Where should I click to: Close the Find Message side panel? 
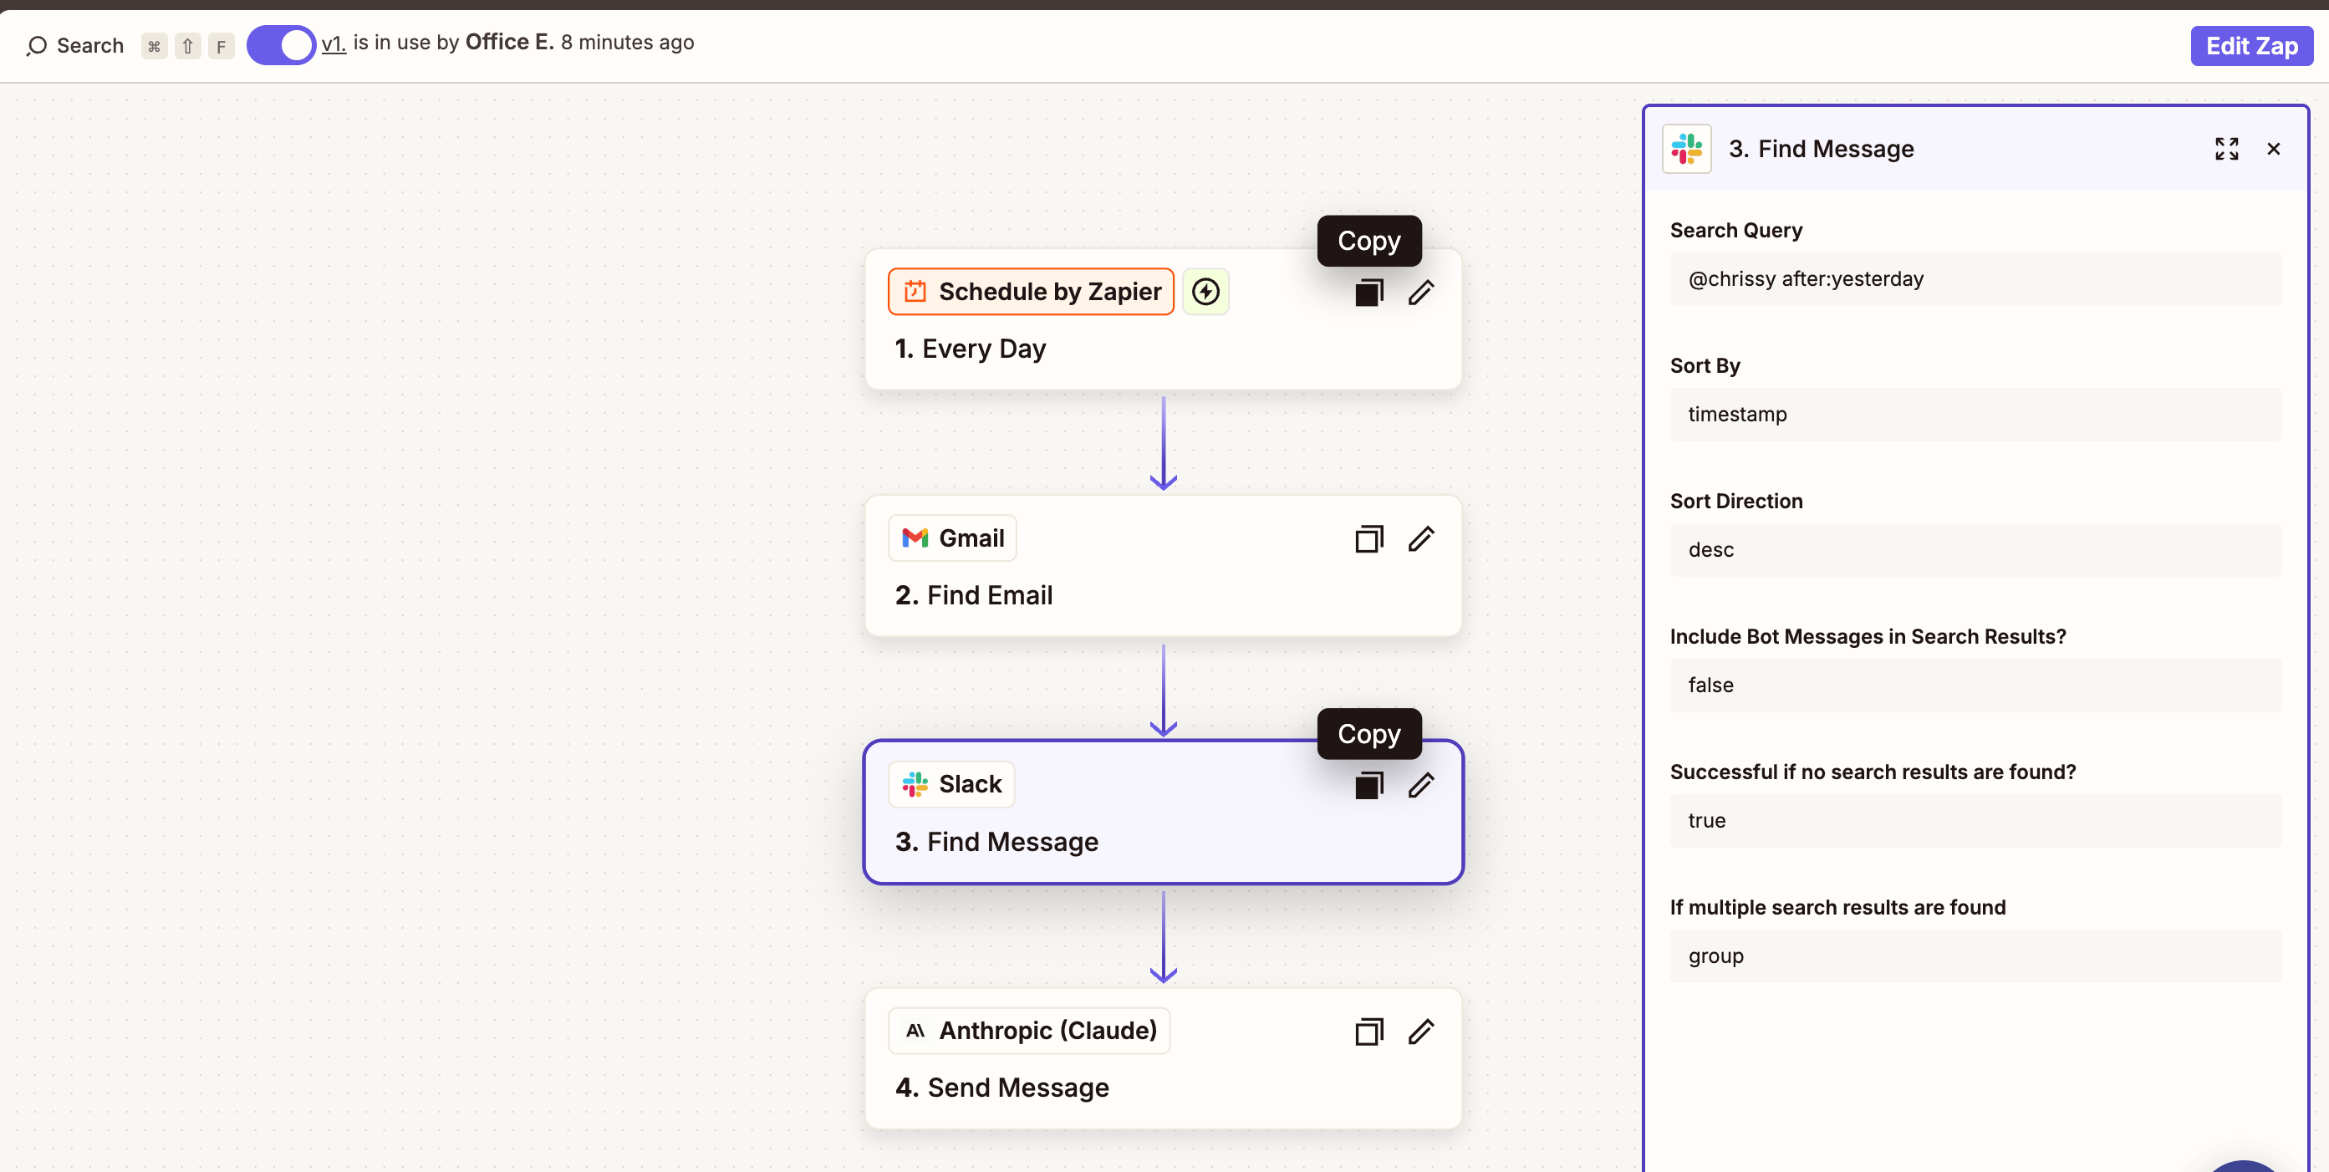pos(2273,149)
